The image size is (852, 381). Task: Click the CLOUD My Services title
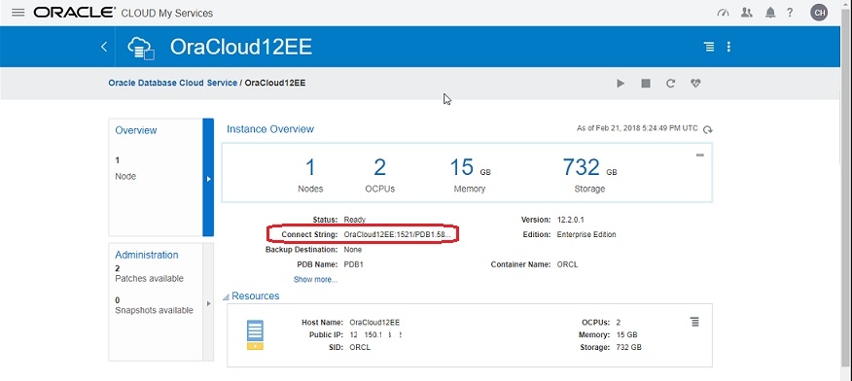tap(166, 13)
